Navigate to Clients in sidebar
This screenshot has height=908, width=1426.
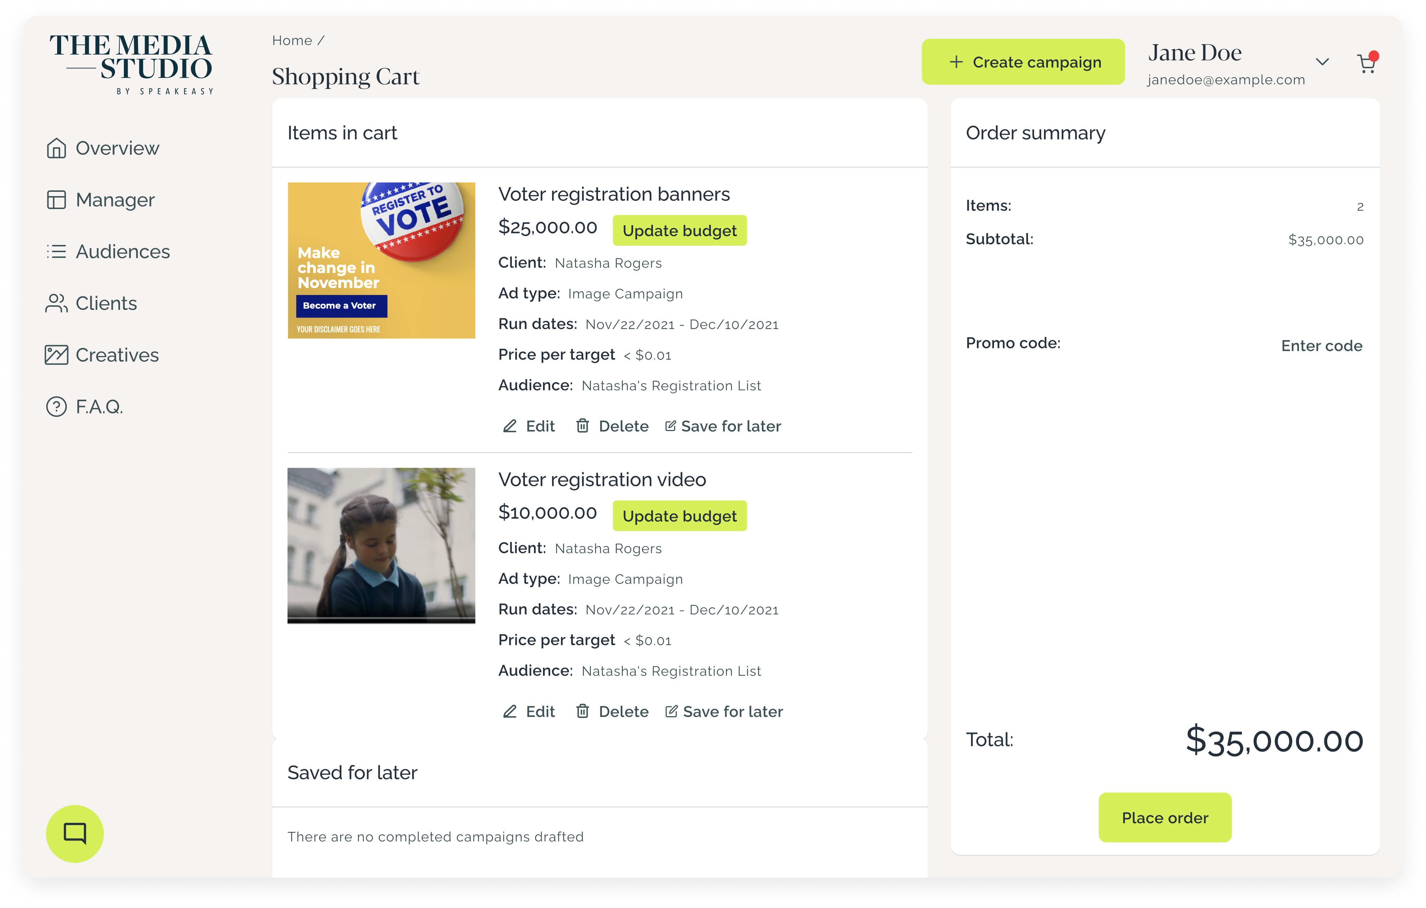(106, 303)
